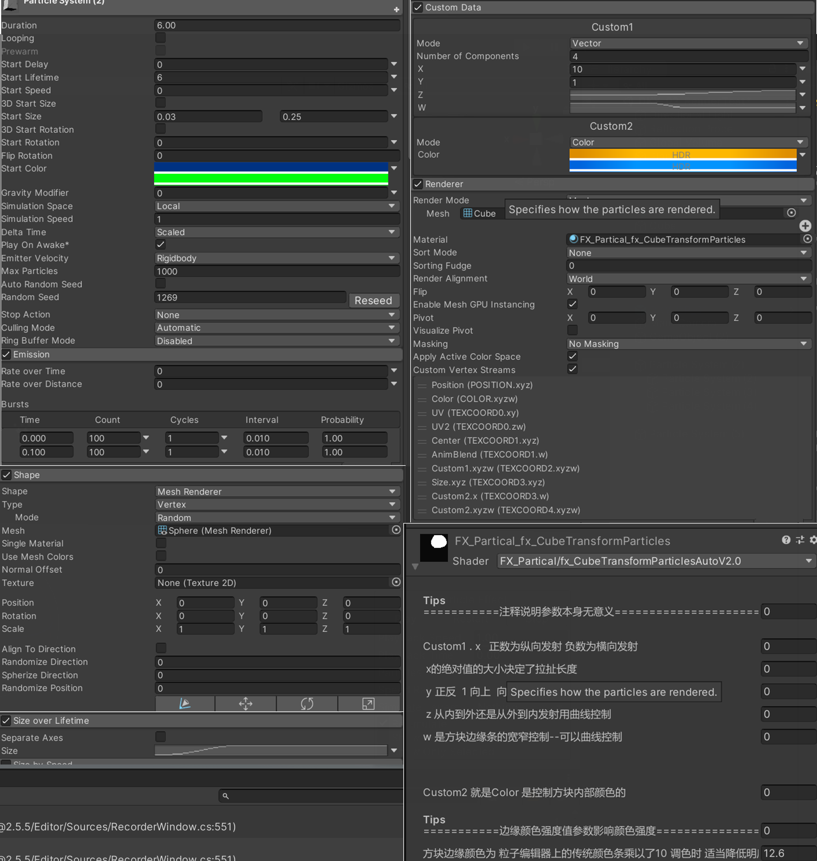This screenshot has height=861, width=817.
Task: Click the presets icon on the material inspector
Action: point(800,540)
